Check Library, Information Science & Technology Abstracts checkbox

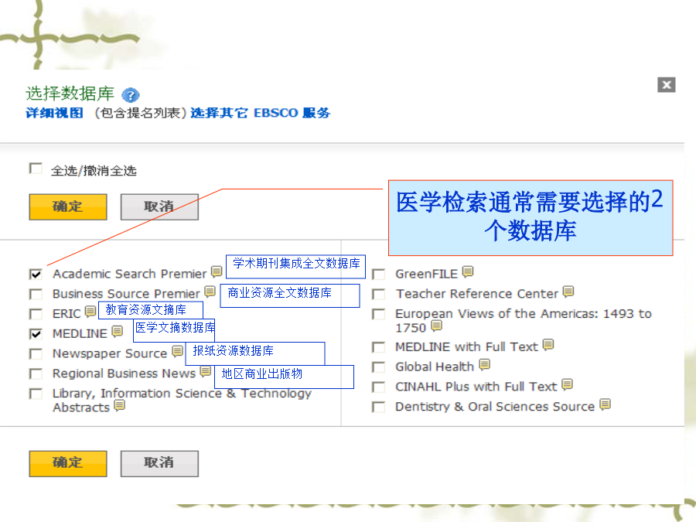coord(36,394)
